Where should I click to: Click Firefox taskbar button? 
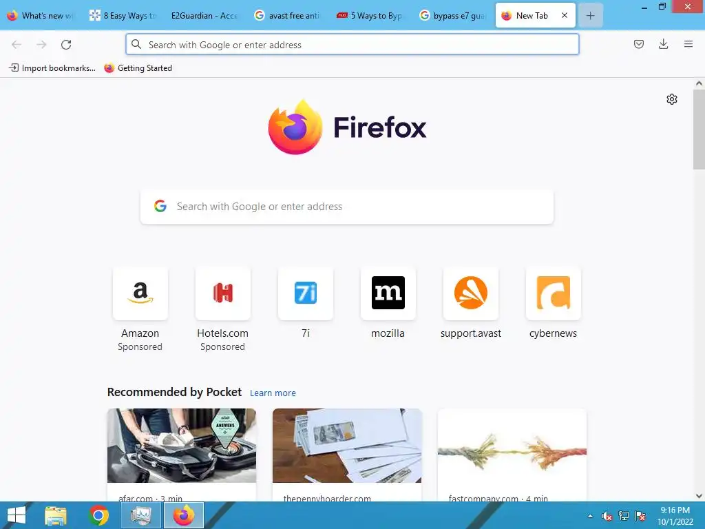(183, 515)
